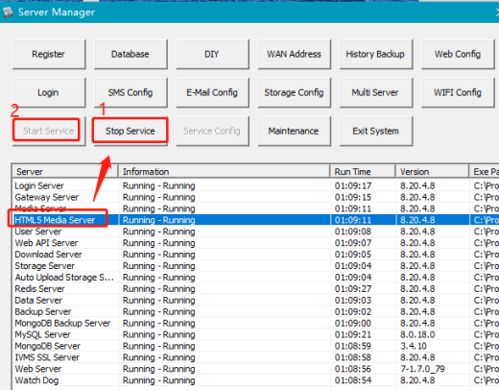499x391 pixels.
Task: Click Exit System
Action: [x=376, y=131]
